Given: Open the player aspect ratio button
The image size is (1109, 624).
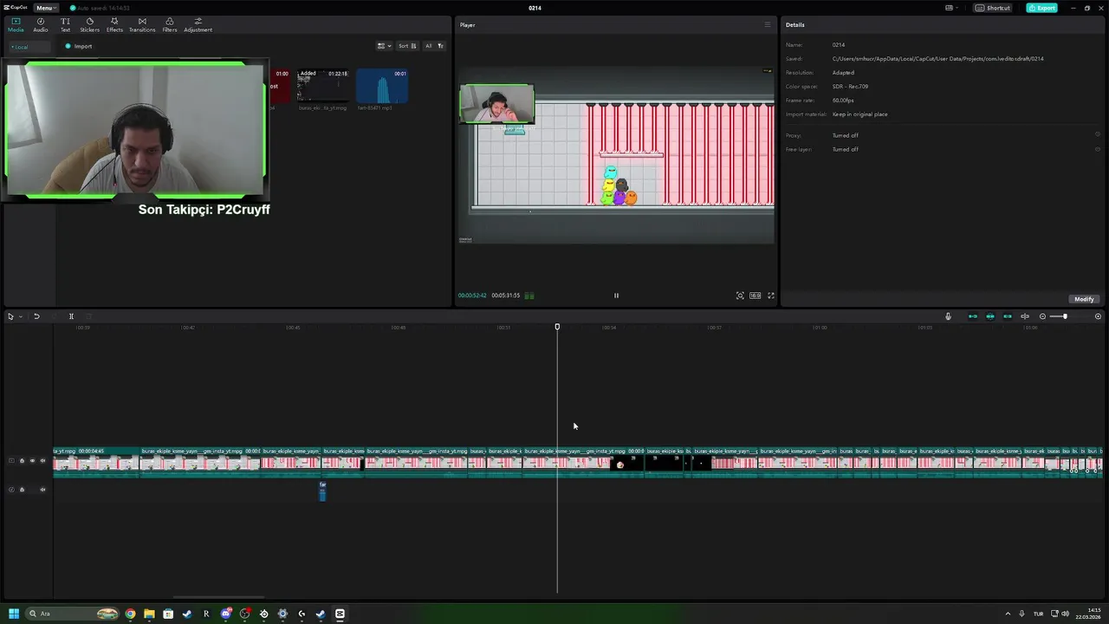Looking at the screenshot, I should [756, 296].
